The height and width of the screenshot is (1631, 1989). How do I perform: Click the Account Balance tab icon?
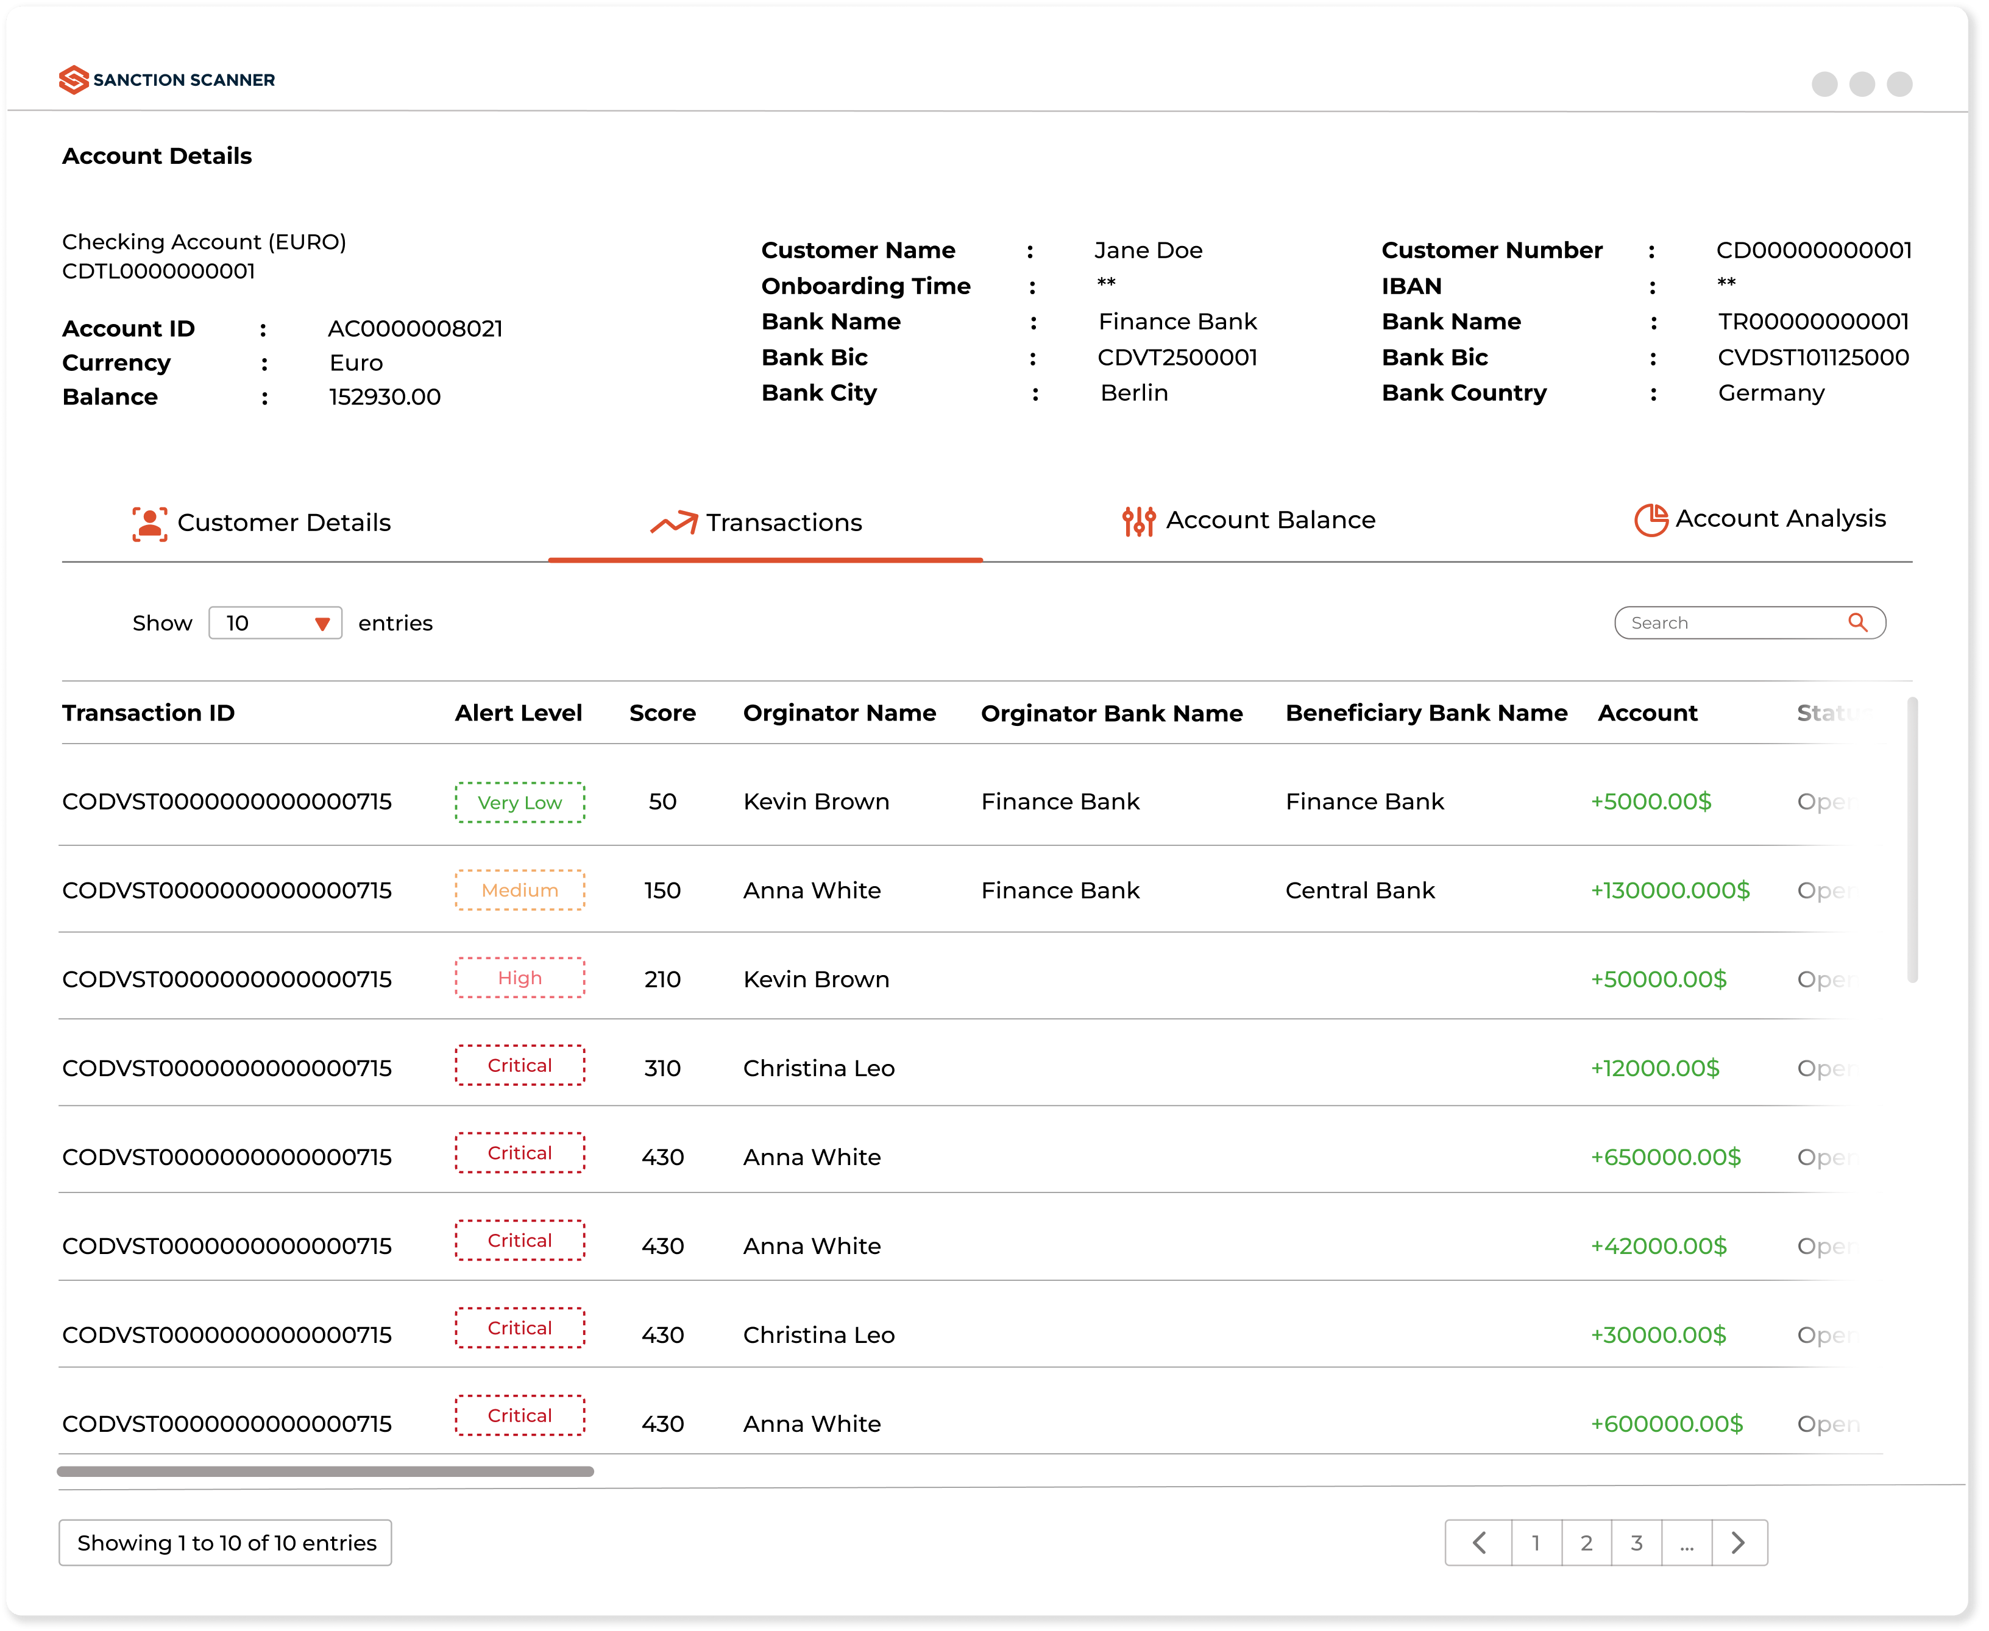point(1140,520)
